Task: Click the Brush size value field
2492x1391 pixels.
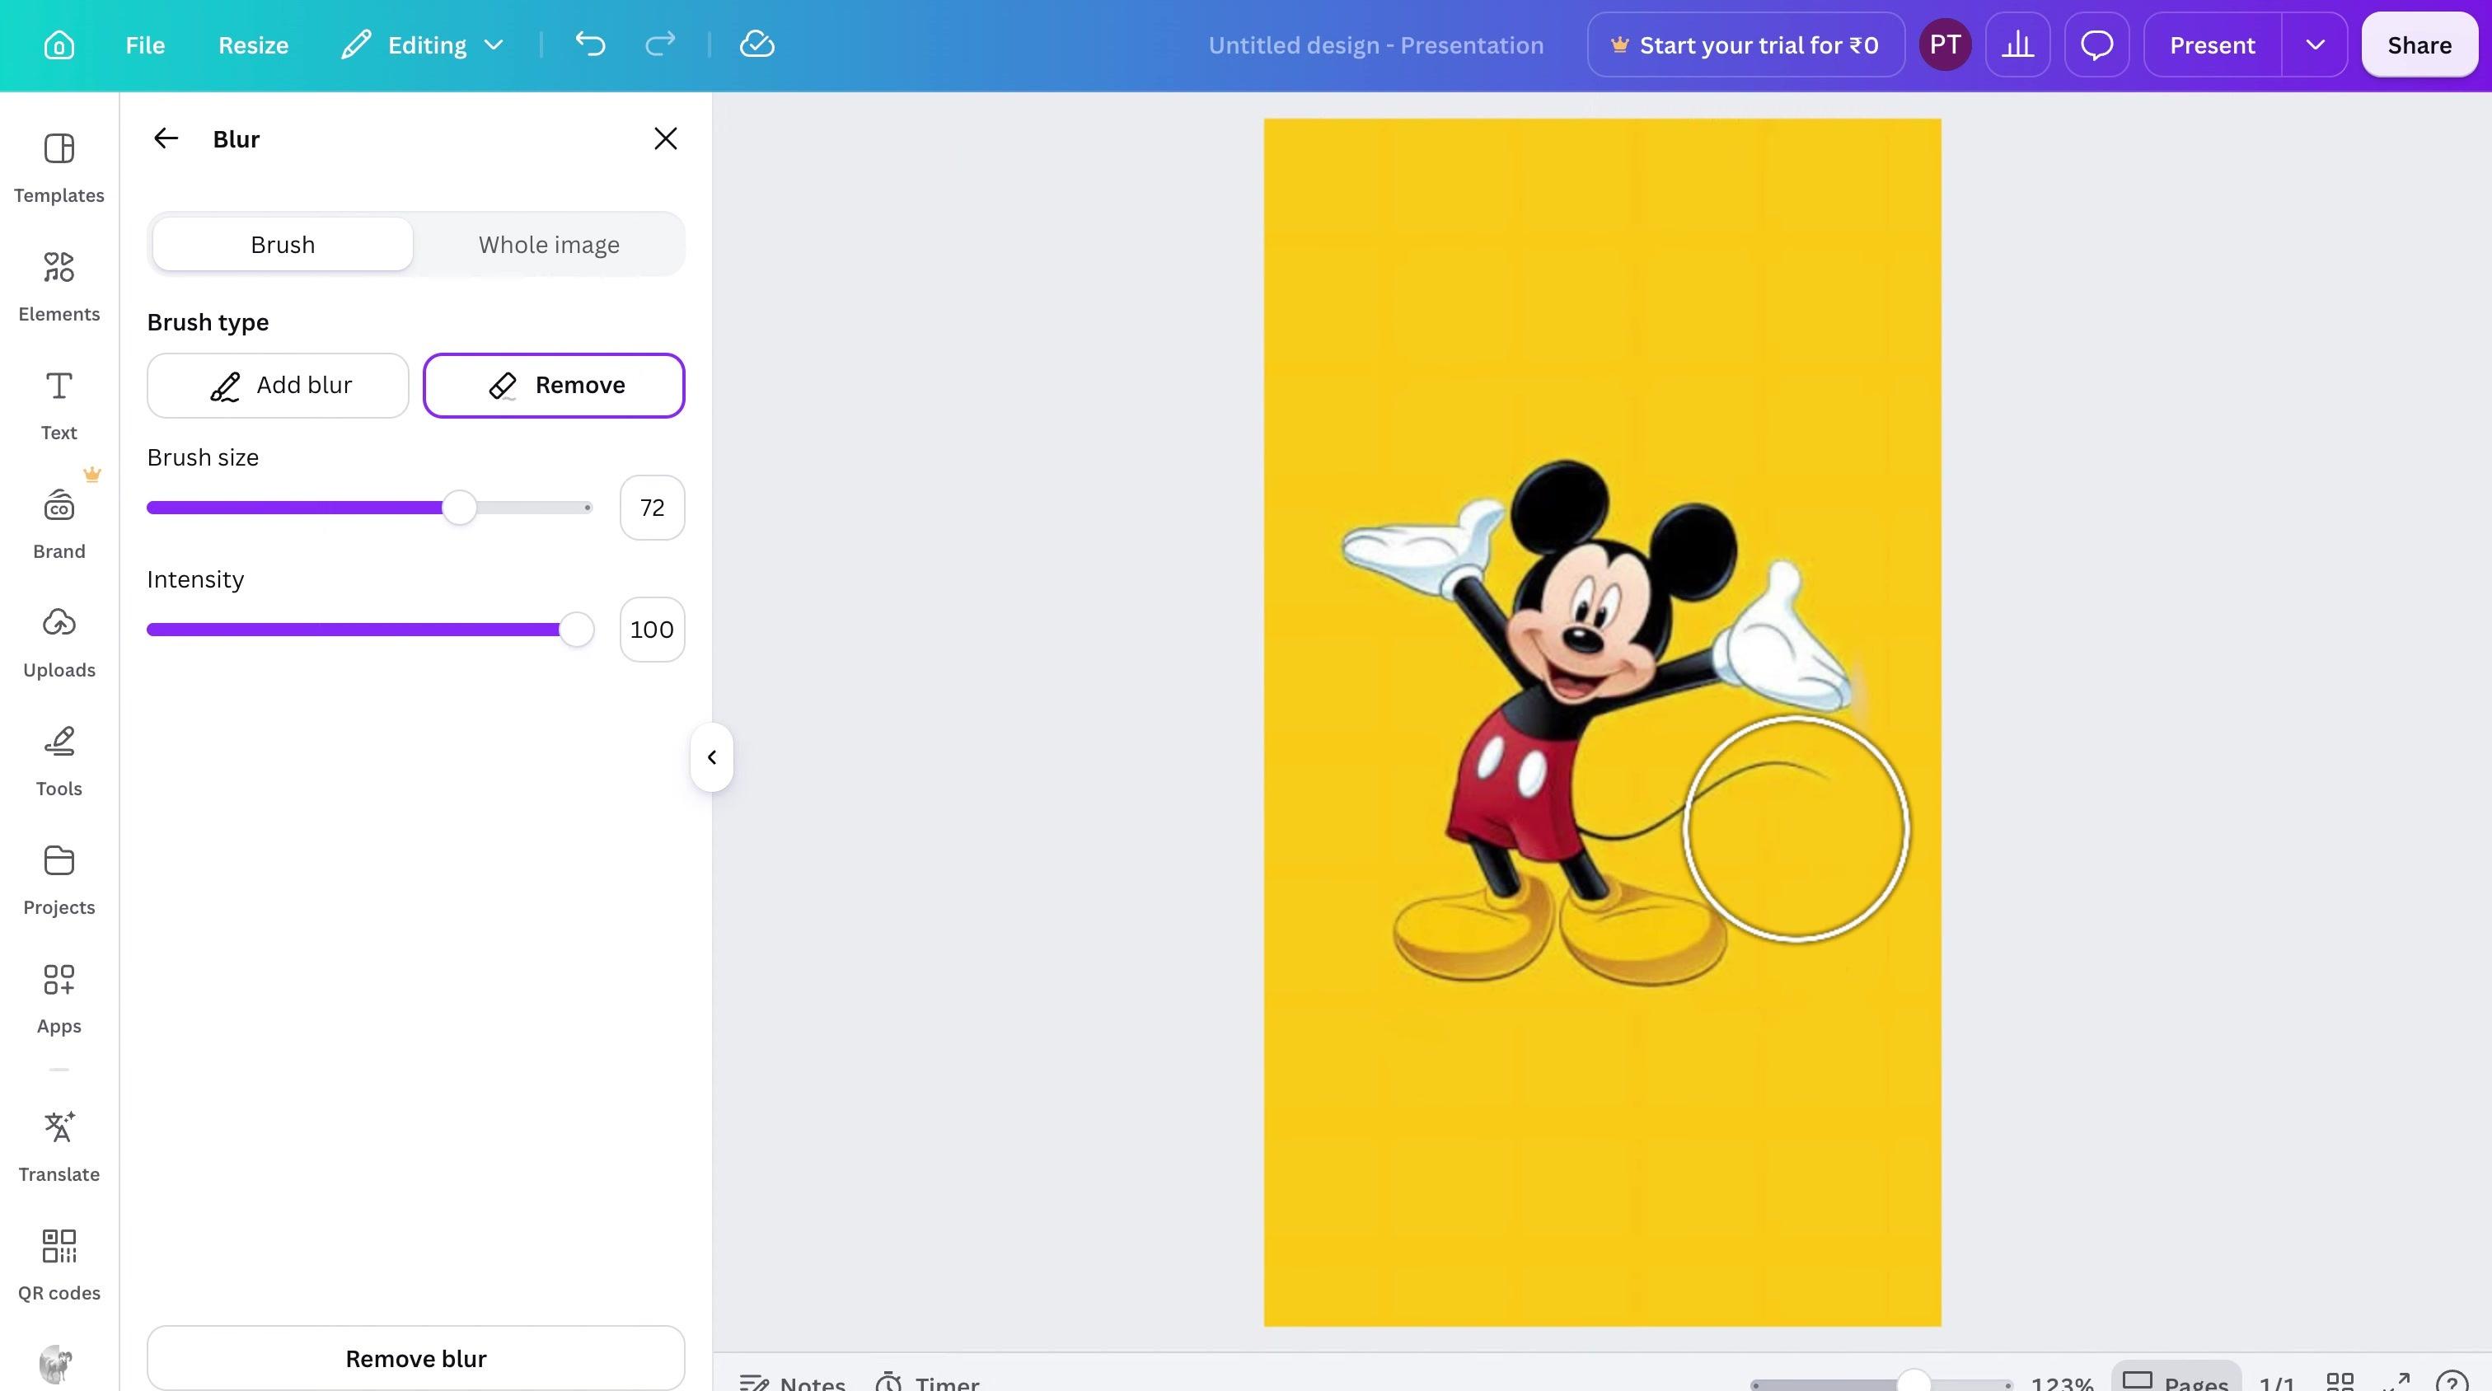Action: (x=652, y=507)
